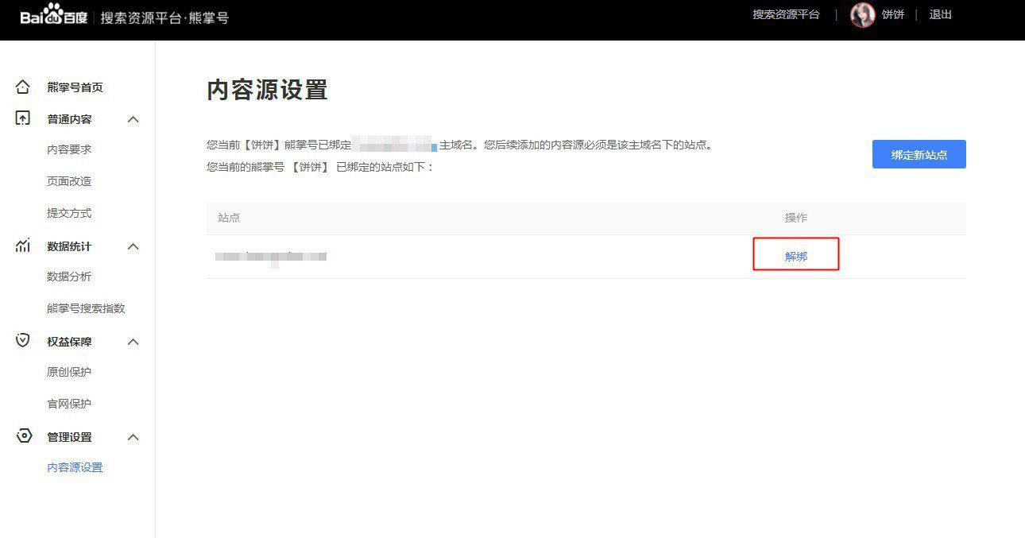Image resolution: width=1025 pixels, height=538 pixels.
Task: Collapse the 管理设置 section
Action: coord(133,436)
